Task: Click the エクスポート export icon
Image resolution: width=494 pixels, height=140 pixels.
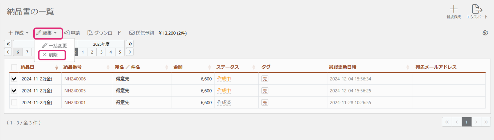Action: point(477,9)
